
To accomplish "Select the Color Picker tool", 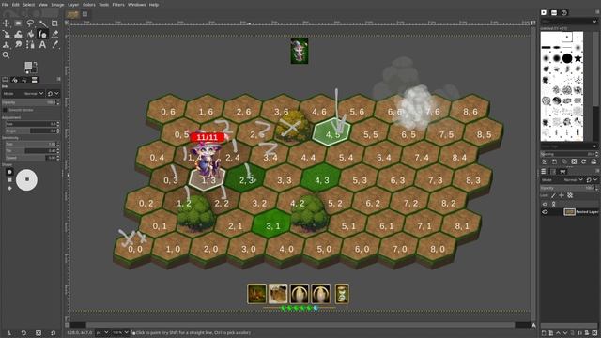I will tap(54, 45).
